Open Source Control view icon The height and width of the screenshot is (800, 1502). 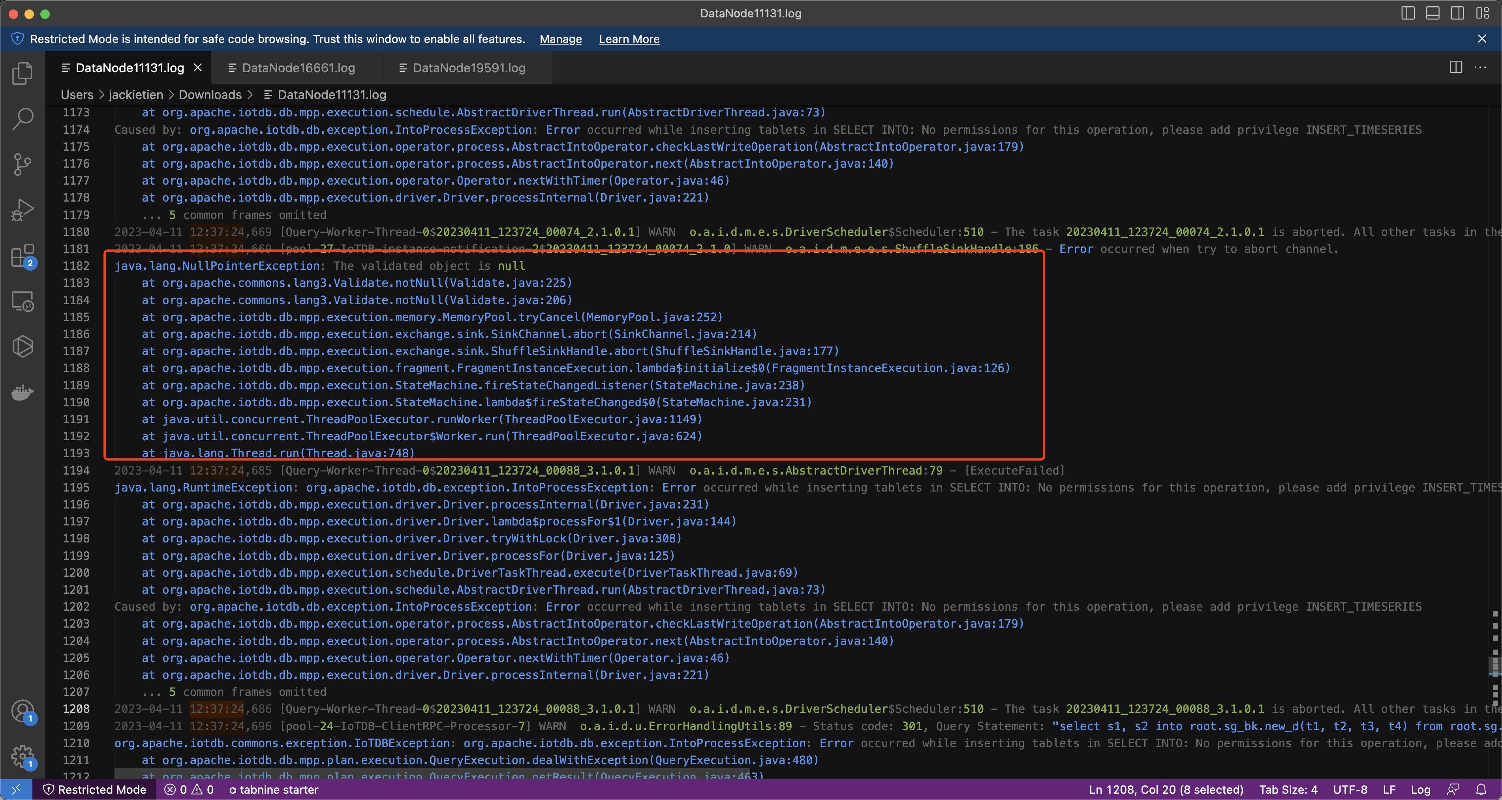pyautogui.click(x=22, y=164)
